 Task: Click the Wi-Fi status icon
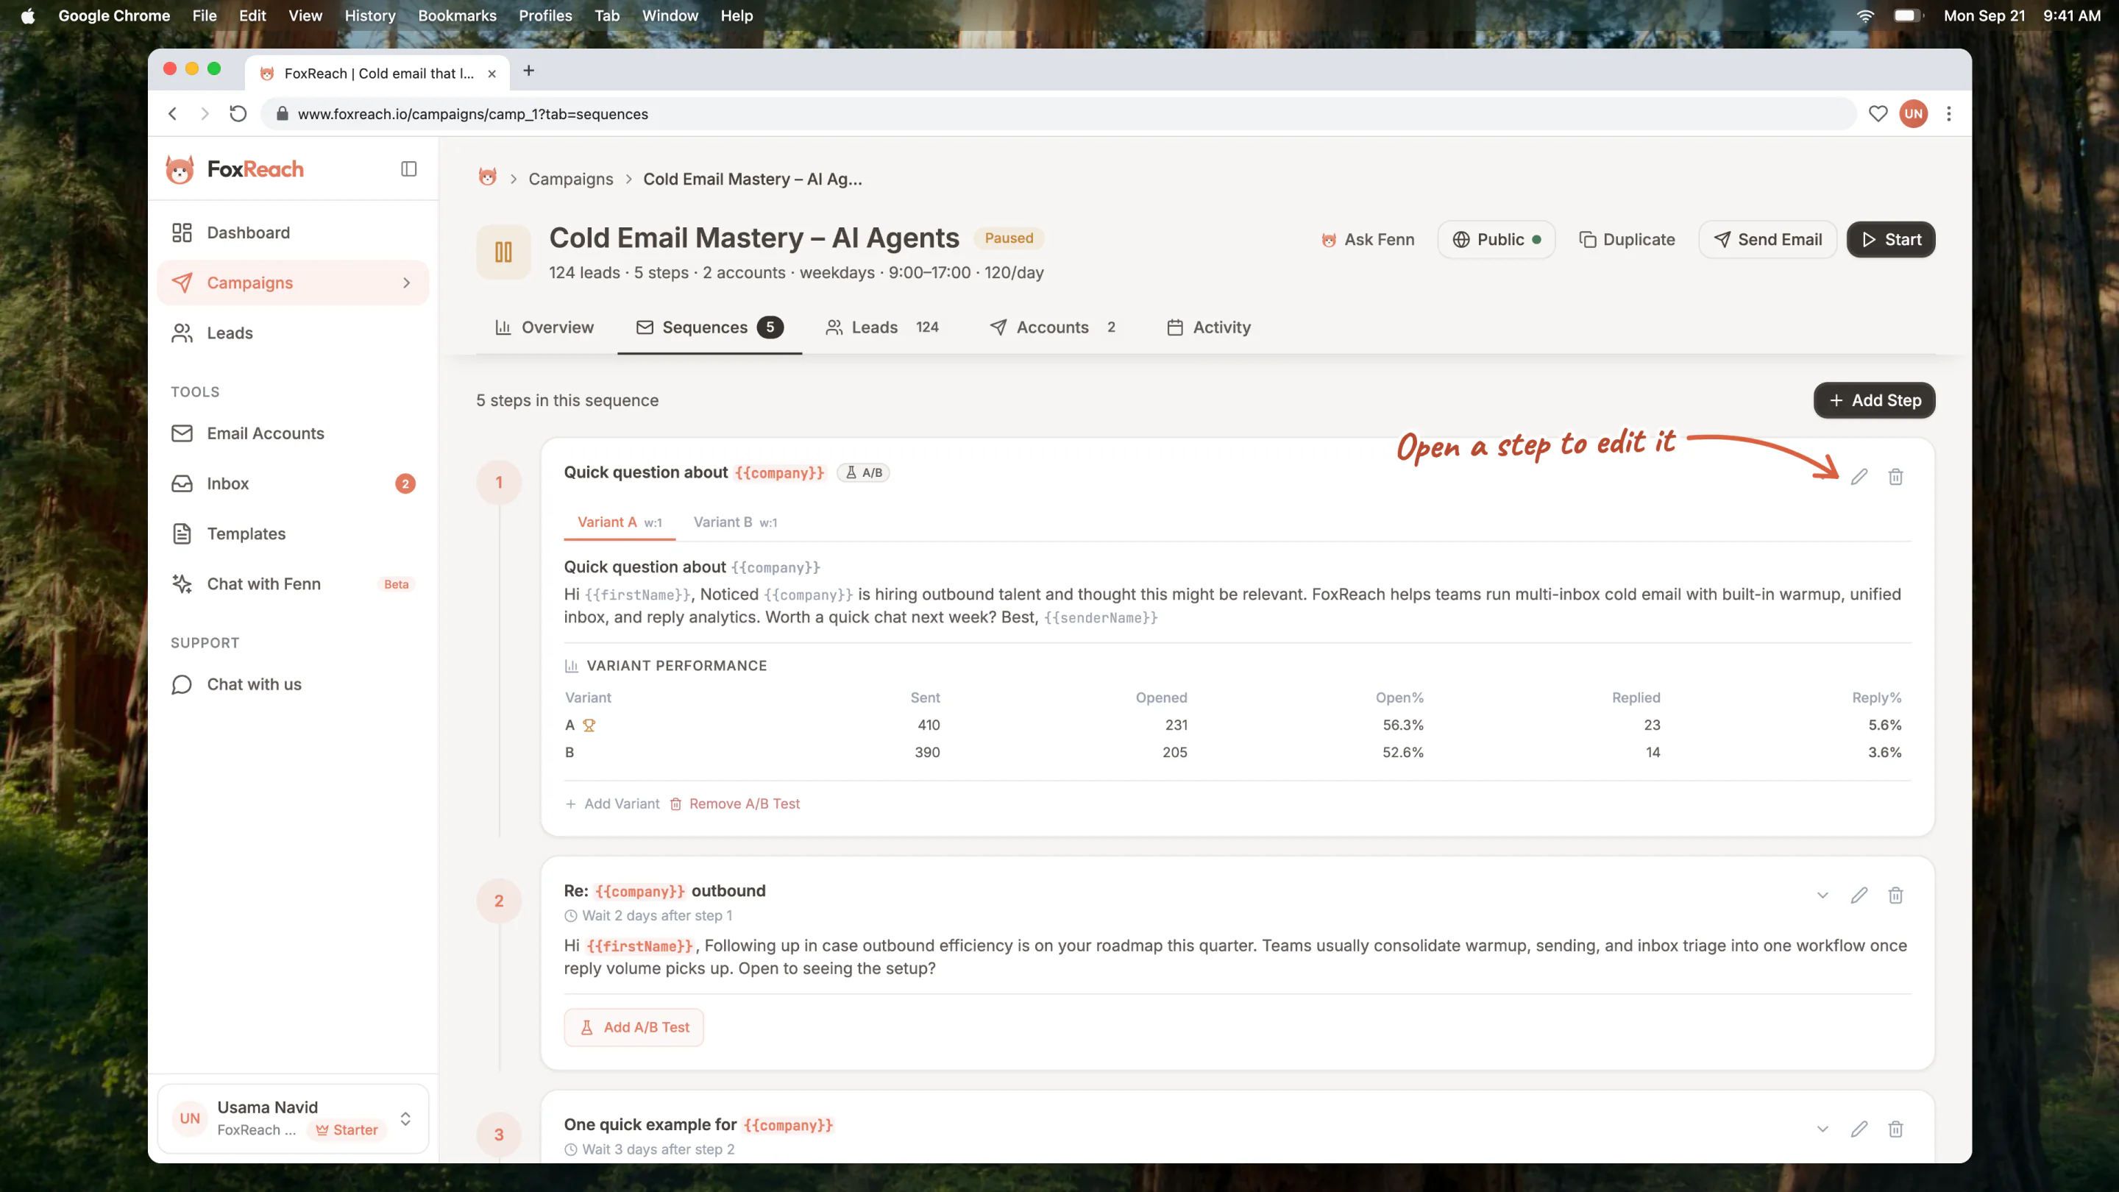pos(1865,15)
